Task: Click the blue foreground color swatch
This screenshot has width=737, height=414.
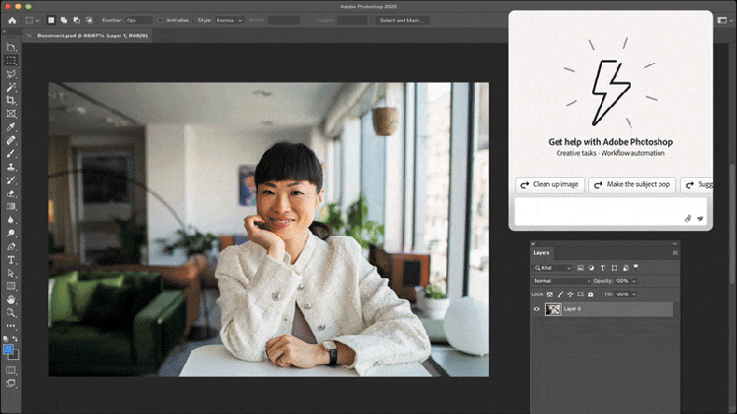Action: (x=9, y=348)
